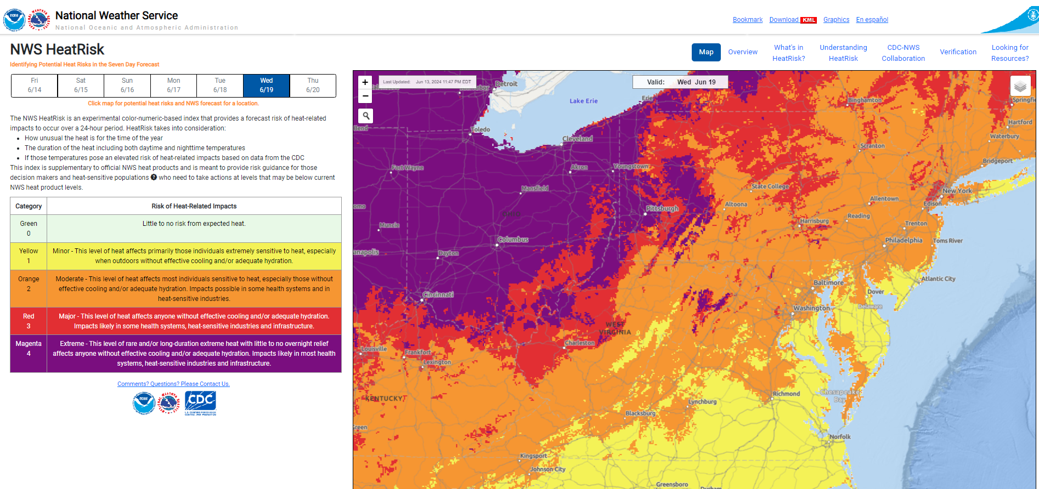Select Mon 6/17 forecast day

tap(173, 86)
